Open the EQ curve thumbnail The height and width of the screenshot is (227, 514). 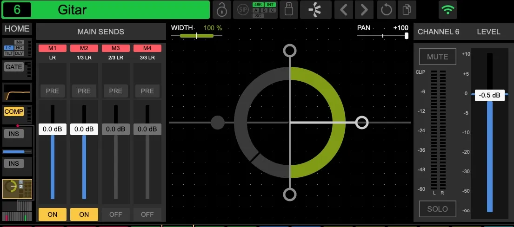coord(17,92)
